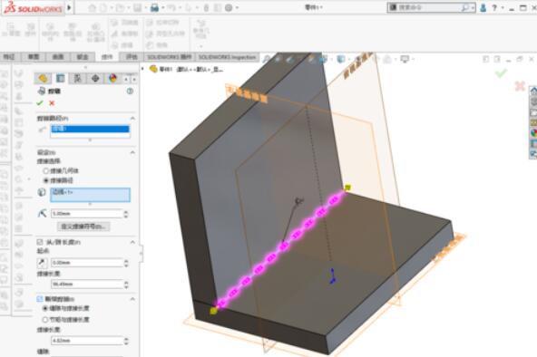
Task: Click the 定义焊接符号 button
Action: (83, 227)
